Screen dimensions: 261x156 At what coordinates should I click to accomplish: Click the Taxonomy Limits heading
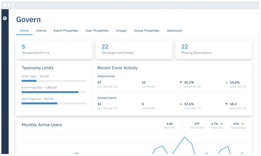[x=38, y=68]
